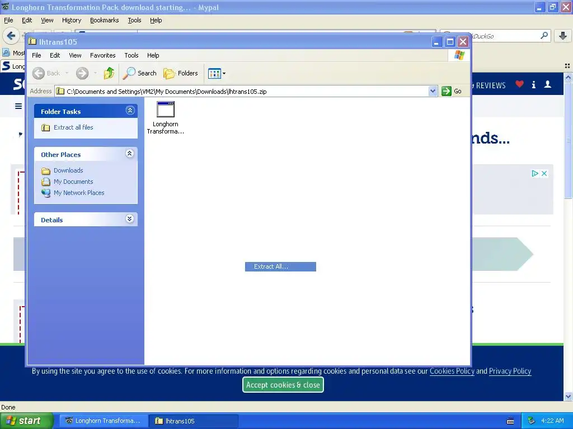
Task: Click the Windows flag logo in lhtrans105 window
Action: (x=459, y=55)
